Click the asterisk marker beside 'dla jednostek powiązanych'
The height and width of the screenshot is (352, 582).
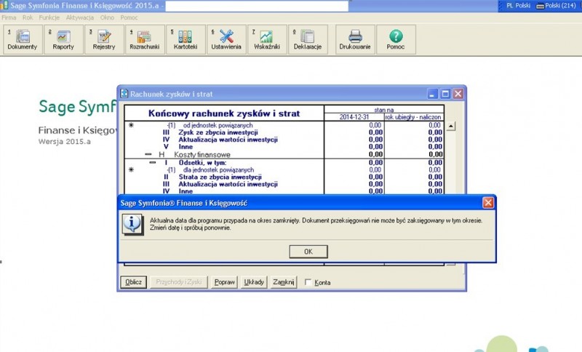coord(131,170)
